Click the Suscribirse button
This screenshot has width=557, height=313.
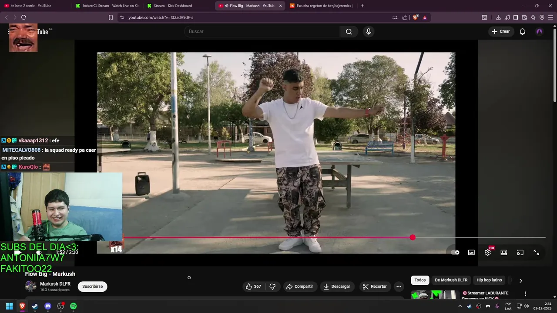click(92, 286)
